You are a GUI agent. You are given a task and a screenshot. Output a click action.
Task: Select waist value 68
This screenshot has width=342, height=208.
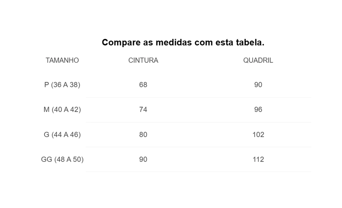tap(143, 85)
